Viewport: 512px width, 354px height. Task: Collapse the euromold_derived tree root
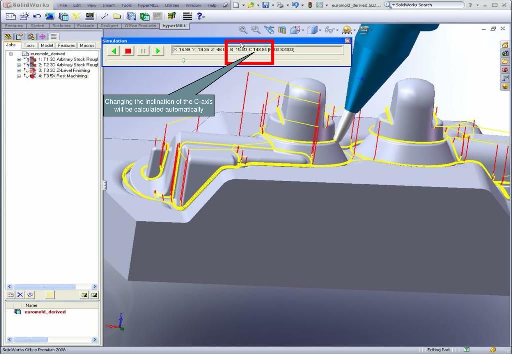[11, 54]
